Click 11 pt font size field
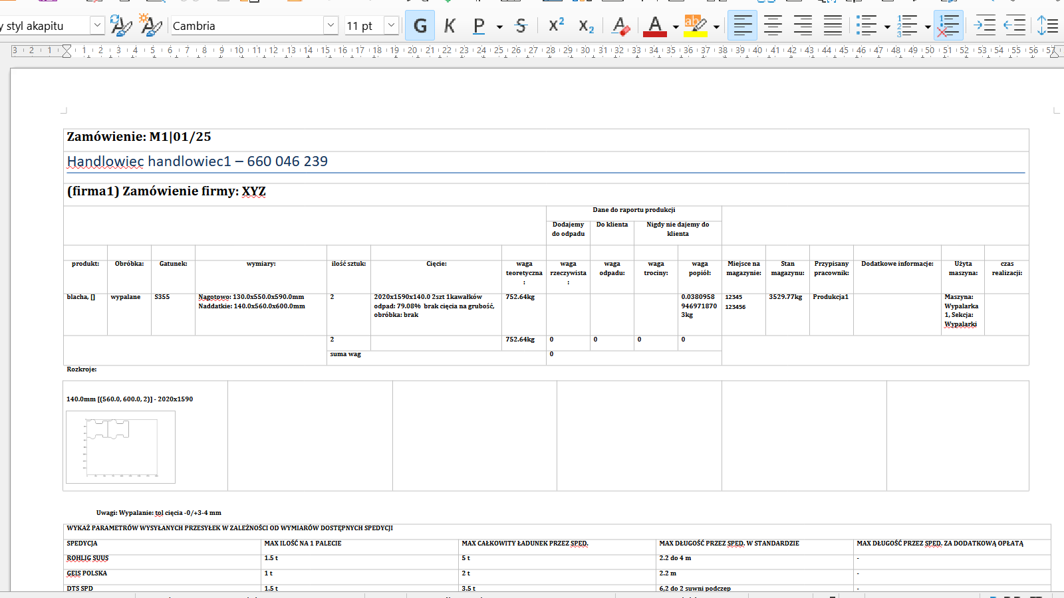Viewport: 1064px width, 598px height. [364, 26]
